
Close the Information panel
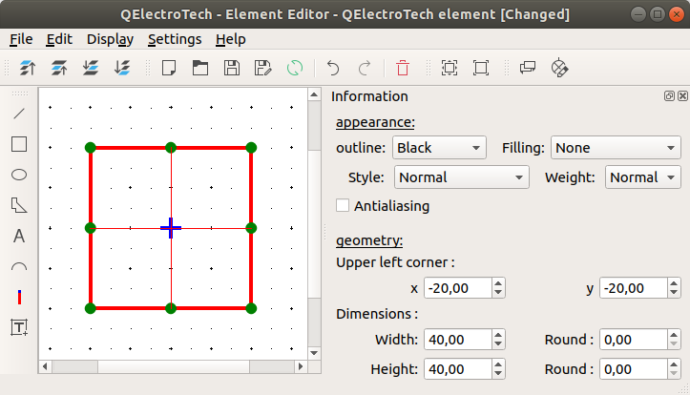coord(682,96)
